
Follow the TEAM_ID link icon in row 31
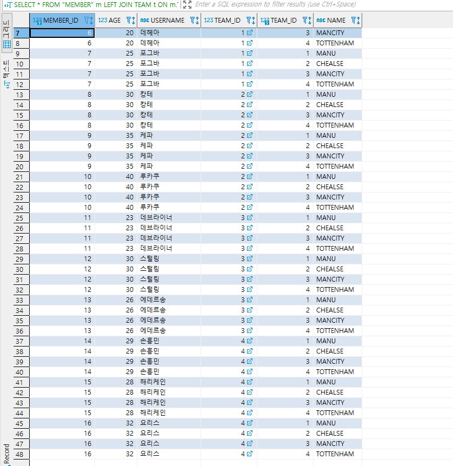(x=250, y=279)
